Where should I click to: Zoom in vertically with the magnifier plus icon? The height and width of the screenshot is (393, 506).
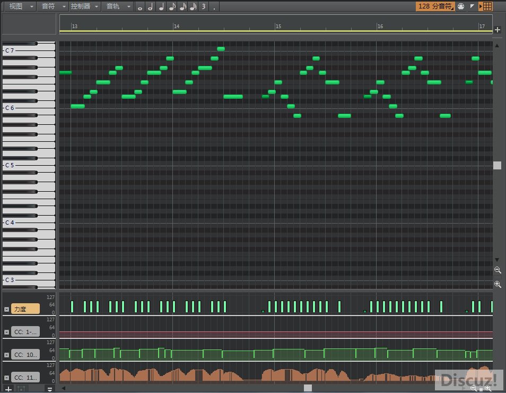(x=498, y=285)
